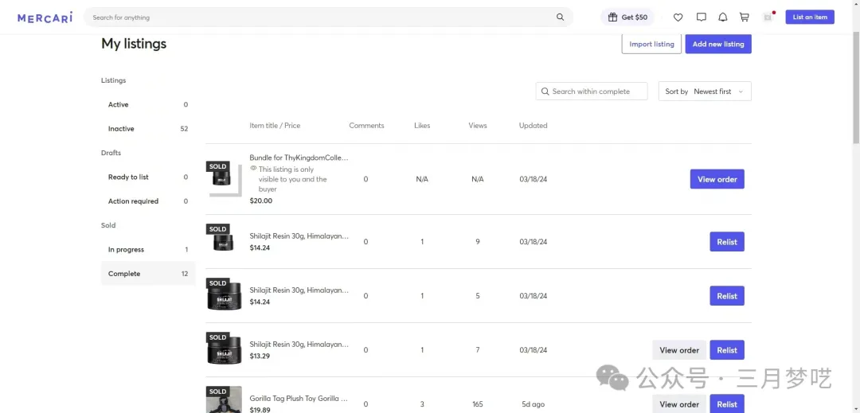Open the Shilajit Resin title priced $13.29

click(x=299, y=345)
